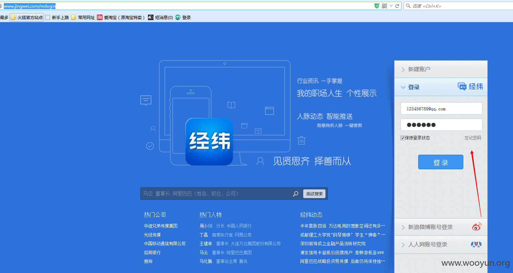Click 中国人民银行 next to 周小川
513x273 pixels.
(x=239, y=226)
